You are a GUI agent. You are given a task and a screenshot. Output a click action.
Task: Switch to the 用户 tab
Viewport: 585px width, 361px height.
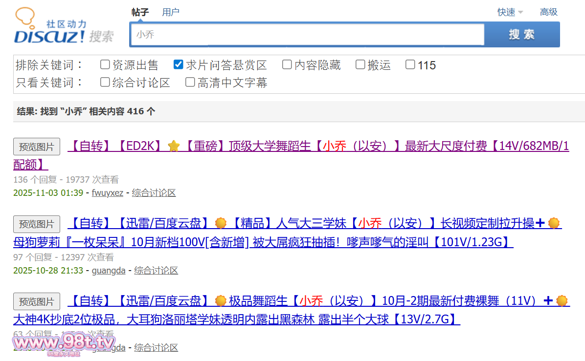[x=171, y=12]
